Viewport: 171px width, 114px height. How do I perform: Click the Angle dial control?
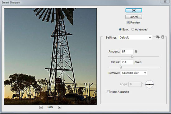(x=150, y=84)
